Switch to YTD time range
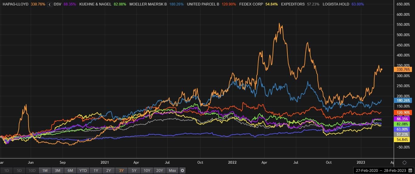This screenshot has width=415, height=174. pyautogui.click(x=83, y=171)
